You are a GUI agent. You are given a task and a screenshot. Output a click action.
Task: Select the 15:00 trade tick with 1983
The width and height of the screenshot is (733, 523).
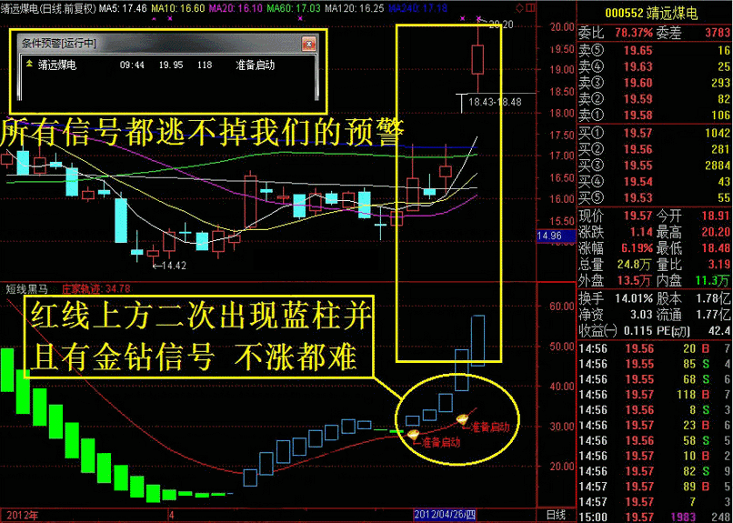655,517
